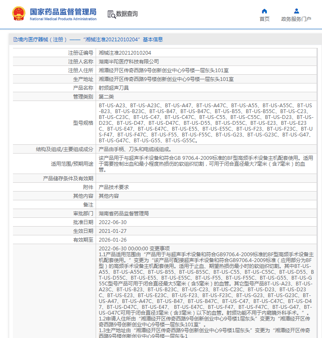Open the 产品技术要求 attachment
This screenshot has width=322, height=338.
pos(114,187)
